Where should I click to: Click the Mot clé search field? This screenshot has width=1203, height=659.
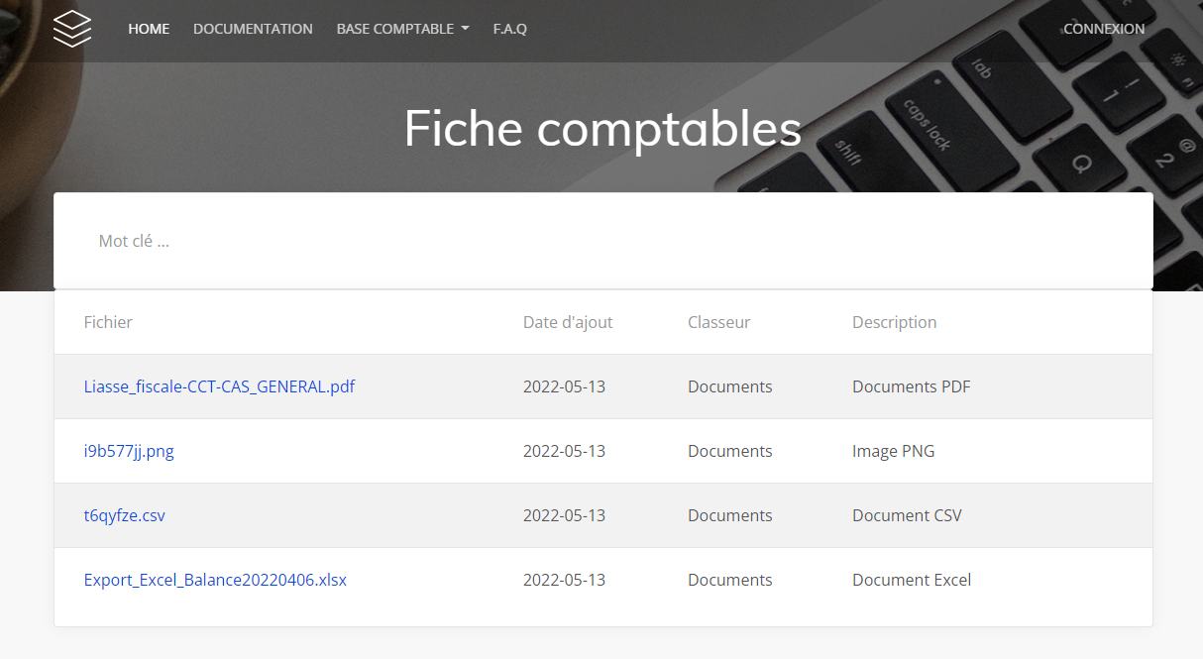pyautogui.click(x=297, y=240)
